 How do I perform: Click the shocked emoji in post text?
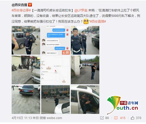(86, 21)
